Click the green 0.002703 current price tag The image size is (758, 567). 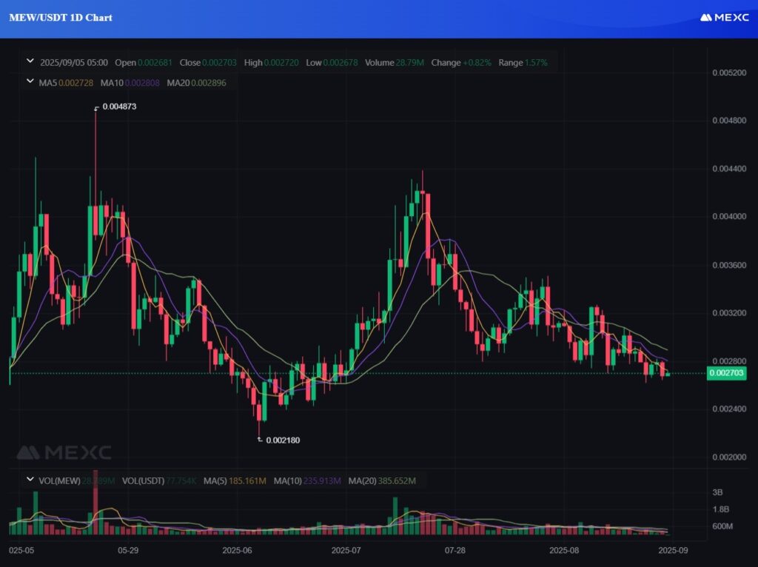pyautogui.click(x=726, y=372)
